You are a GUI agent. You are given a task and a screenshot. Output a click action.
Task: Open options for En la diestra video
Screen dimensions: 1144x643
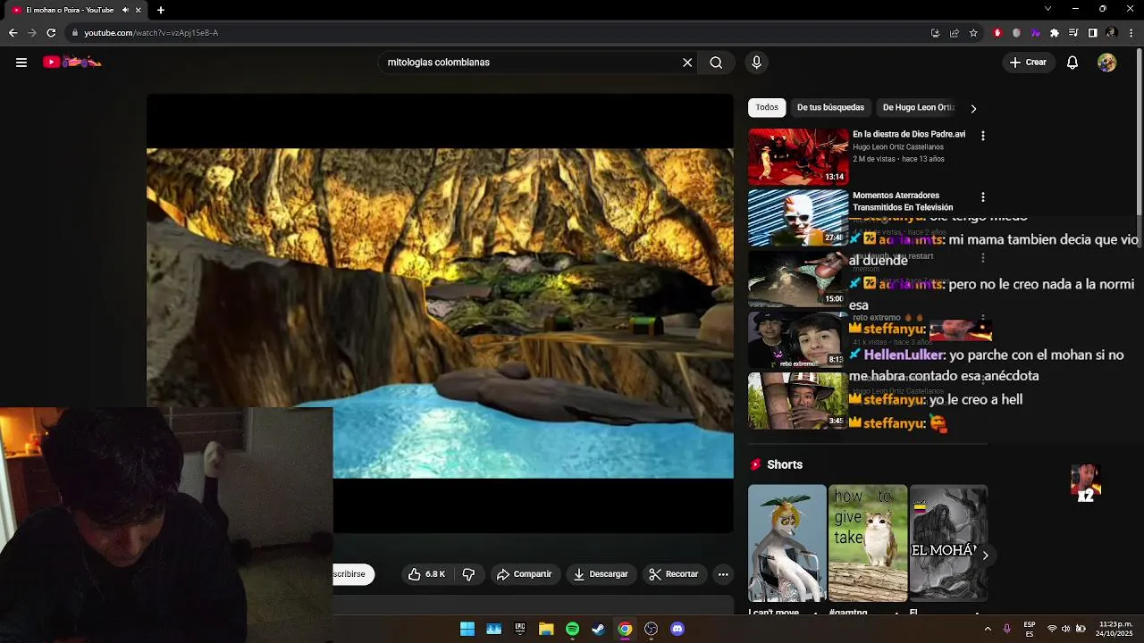(x=983, y=136)
